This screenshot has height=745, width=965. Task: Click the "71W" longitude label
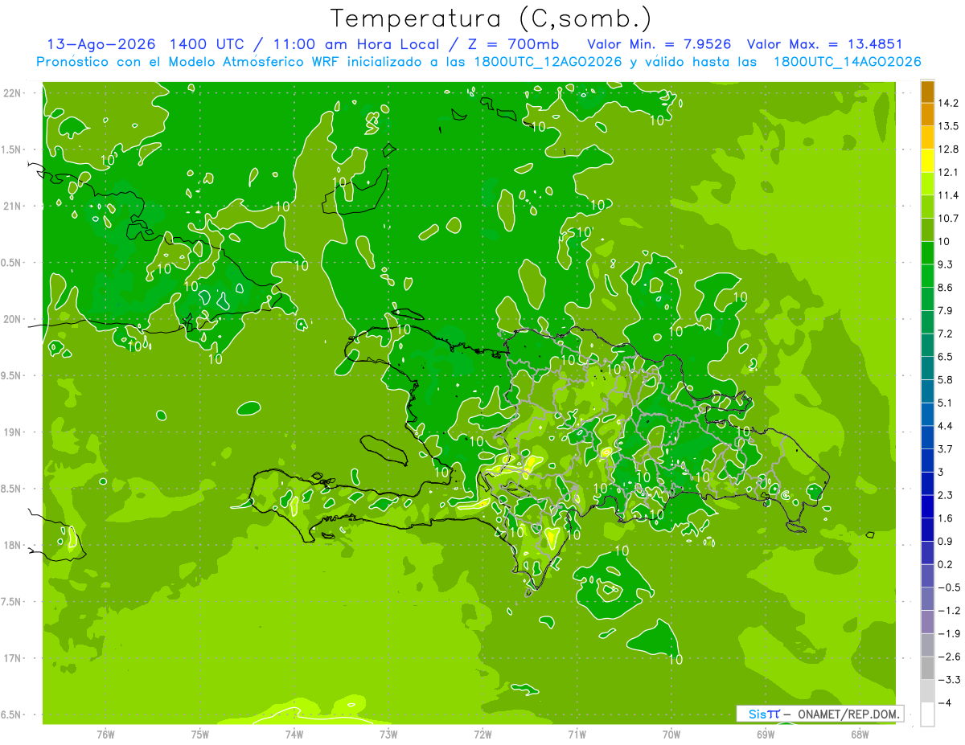point(577,735)
